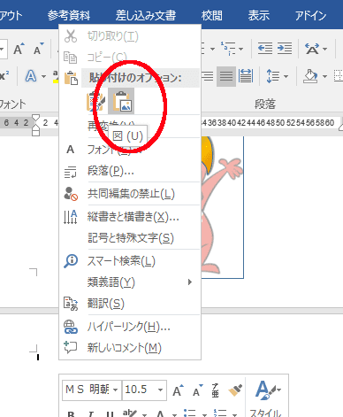Choose ハイパーリンク(H)... from context menu

[x=130, y=327]
